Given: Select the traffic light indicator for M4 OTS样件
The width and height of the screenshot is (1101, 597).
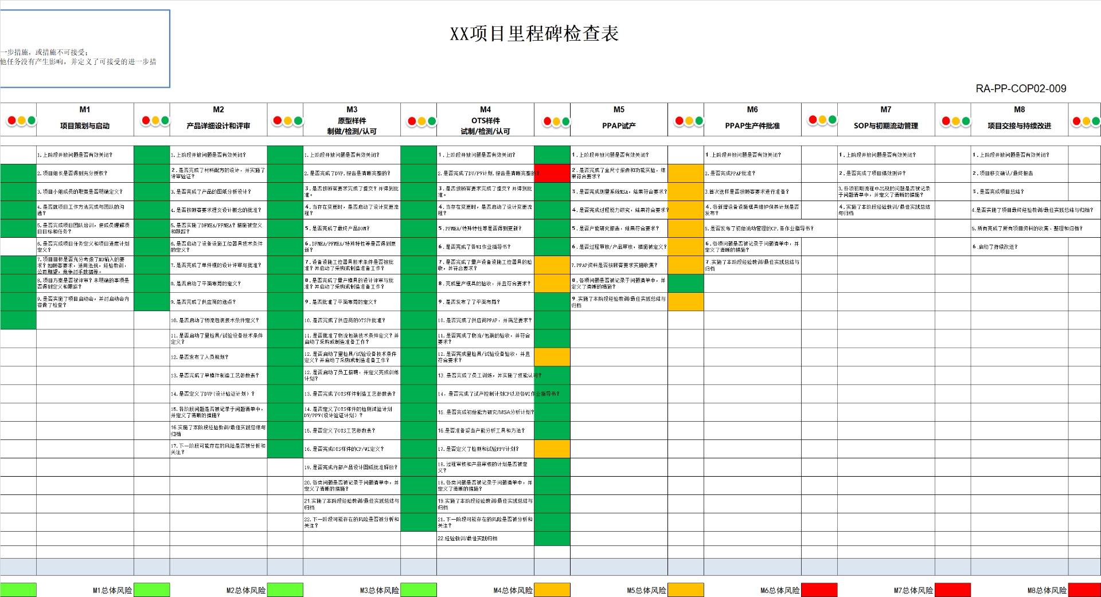Looking at the screenshot, I should [x=420, y=120].
